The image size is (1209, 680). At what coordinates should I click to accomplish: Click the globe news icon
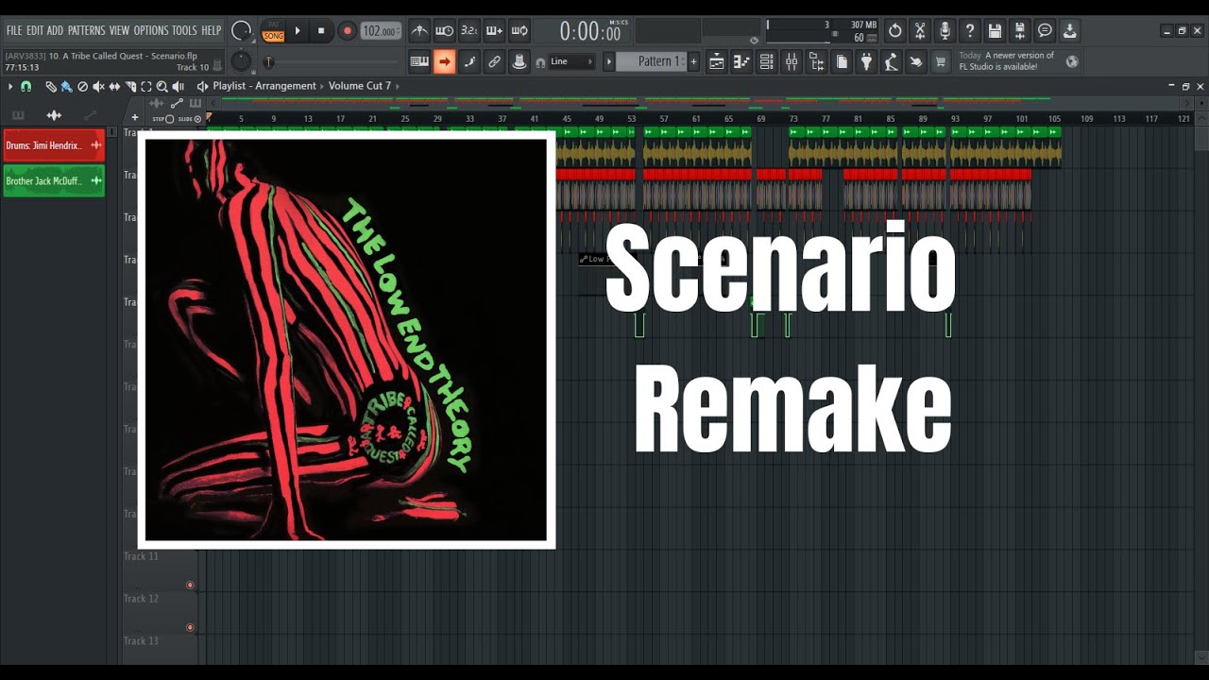click(1072, 61)
